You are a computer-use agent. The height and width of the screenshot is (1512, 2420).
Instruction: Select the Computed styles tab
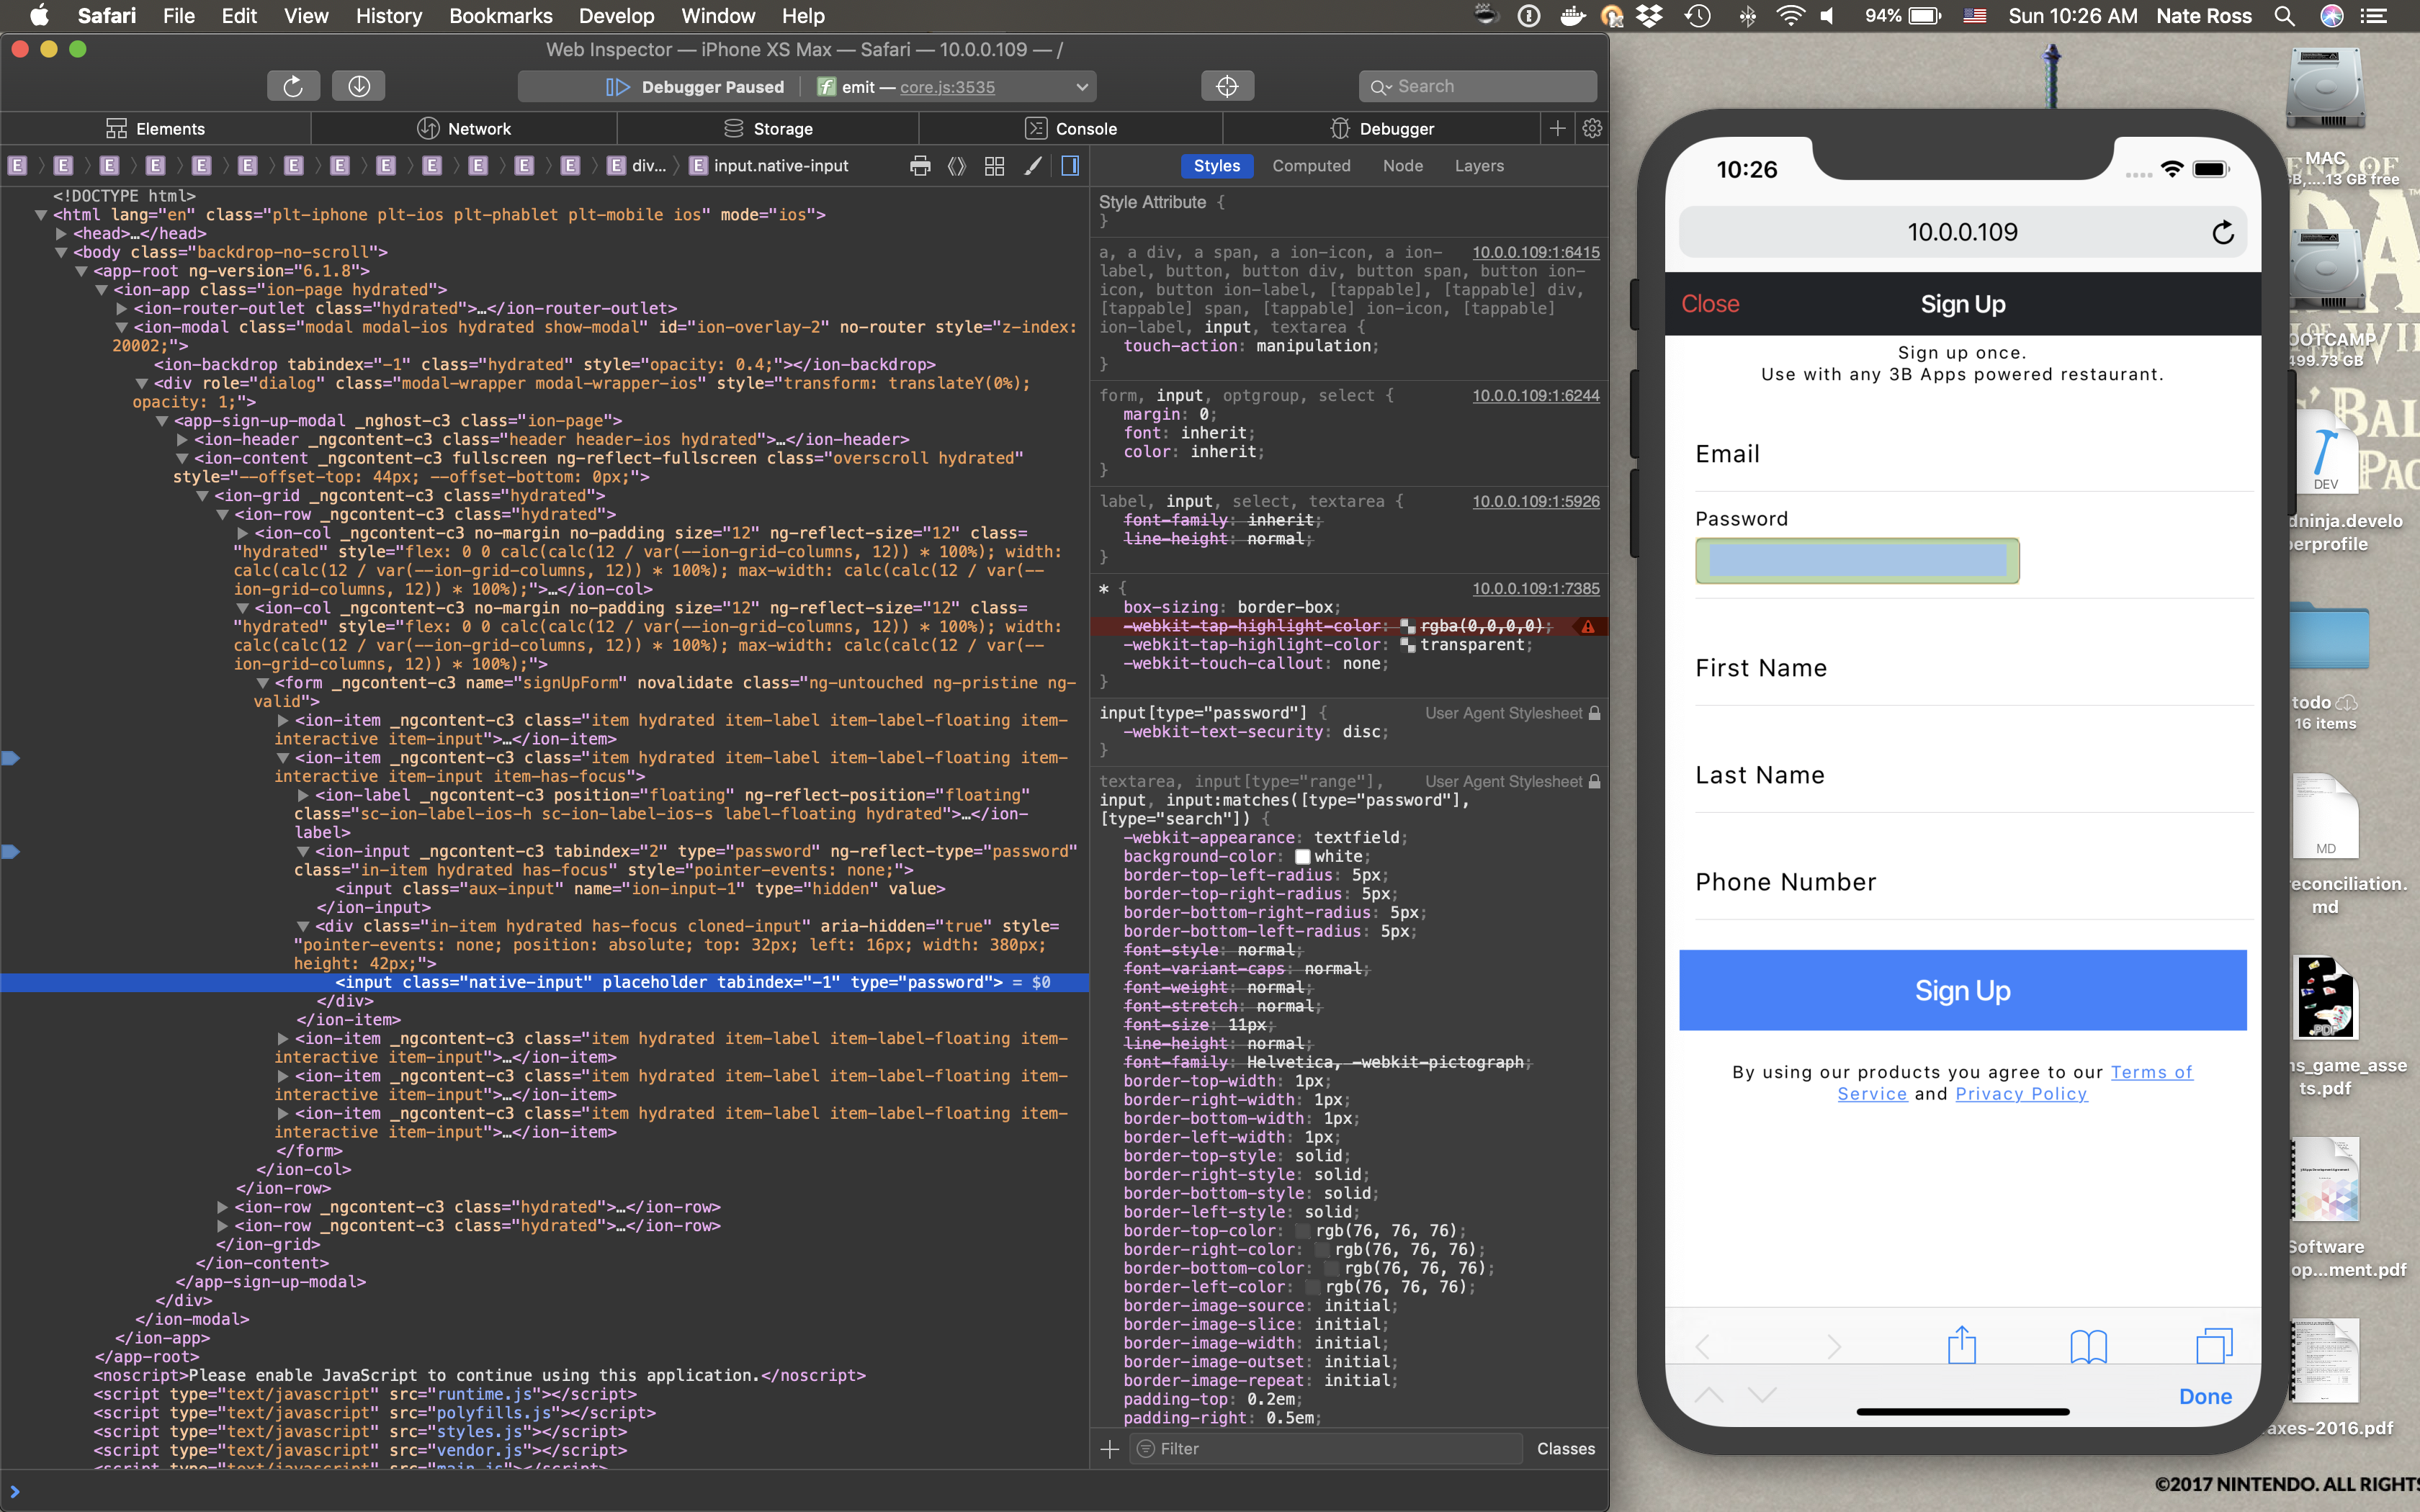[1310, 166]
